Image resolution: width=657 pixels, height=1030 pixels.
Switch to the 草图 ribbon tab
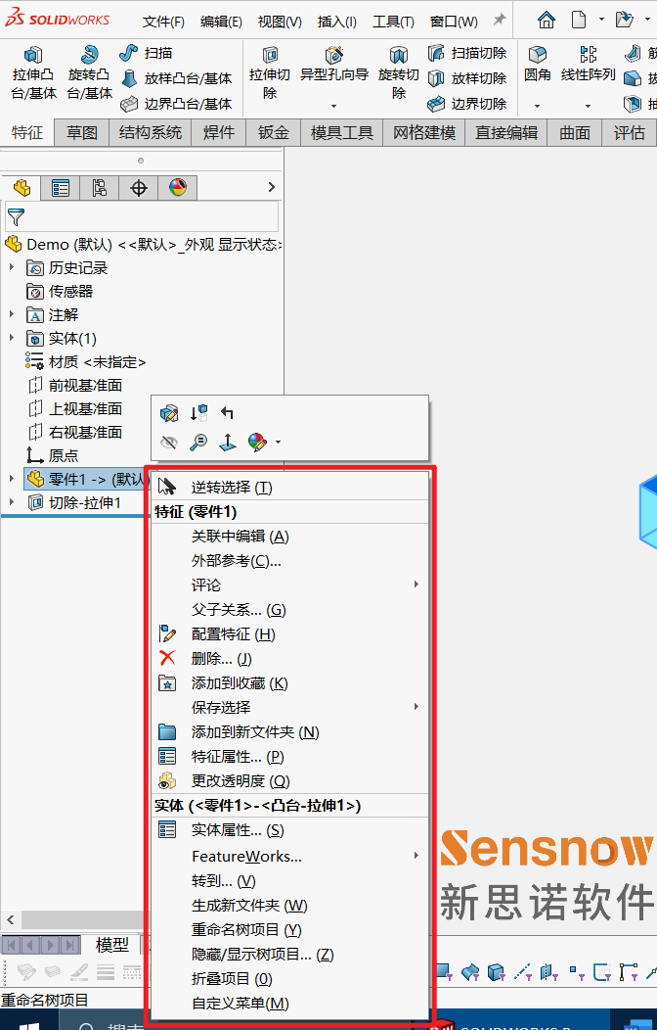click(x=82, y=132)
